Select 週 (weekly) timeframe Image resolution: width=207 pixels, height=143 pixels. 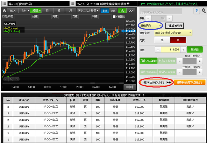(x=59, y=10)
